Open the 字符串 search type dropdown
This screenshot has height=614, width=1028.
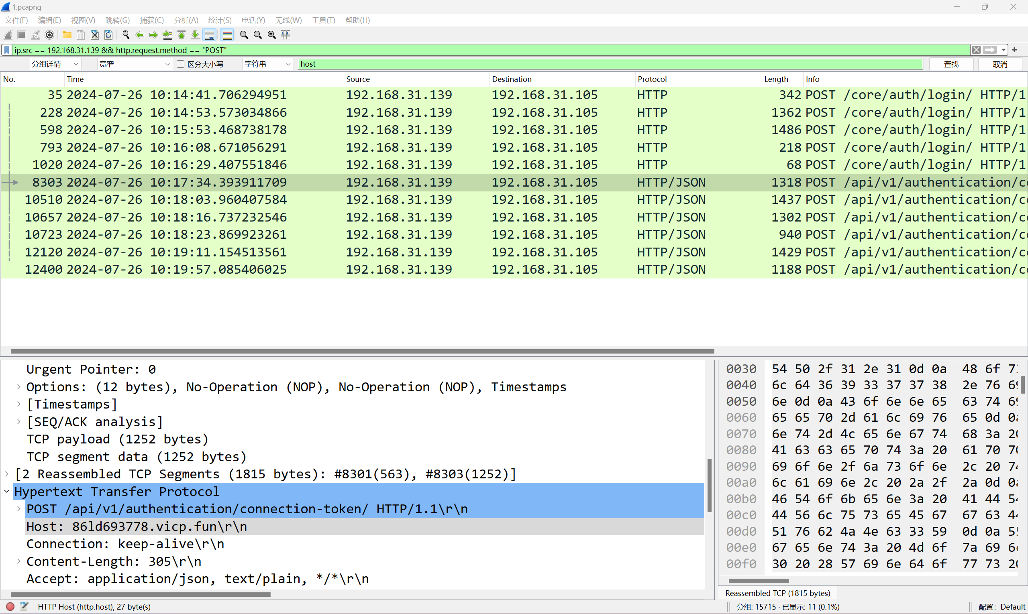coord(267,64)
